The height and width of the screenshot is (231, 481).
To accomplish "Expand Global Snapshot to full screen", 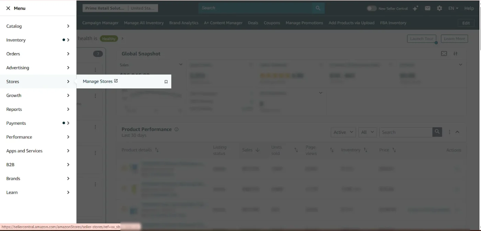I will pos(444,54).
